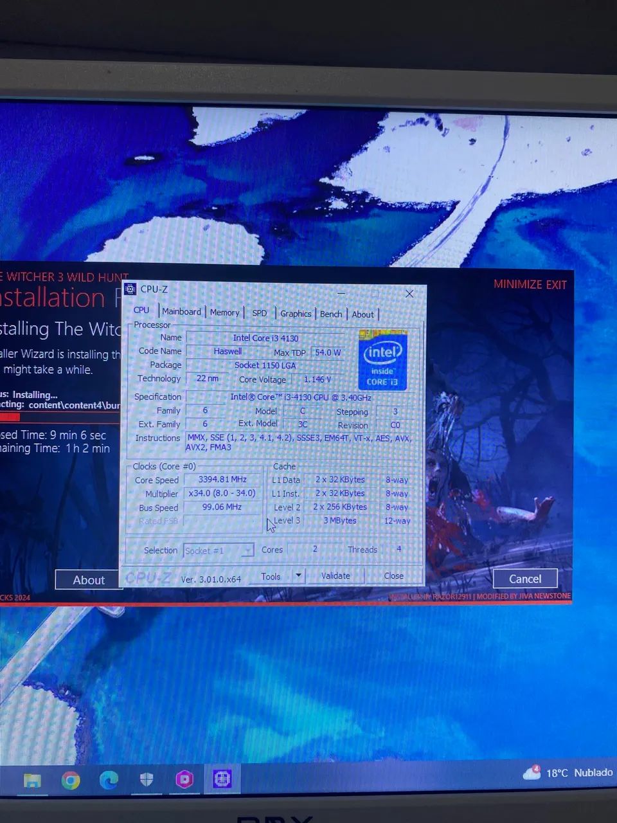
Task: Switch to the Bench tab
Action: pos(331,314)
